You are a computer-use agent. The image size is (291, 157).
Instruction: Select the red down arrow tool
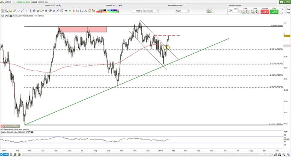pyautogui.click(x=74, y=11)
